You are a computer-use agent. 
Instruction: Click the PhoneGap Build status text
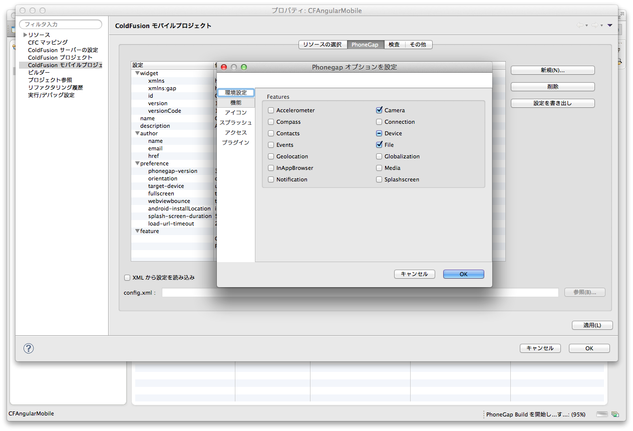(535, 414)
